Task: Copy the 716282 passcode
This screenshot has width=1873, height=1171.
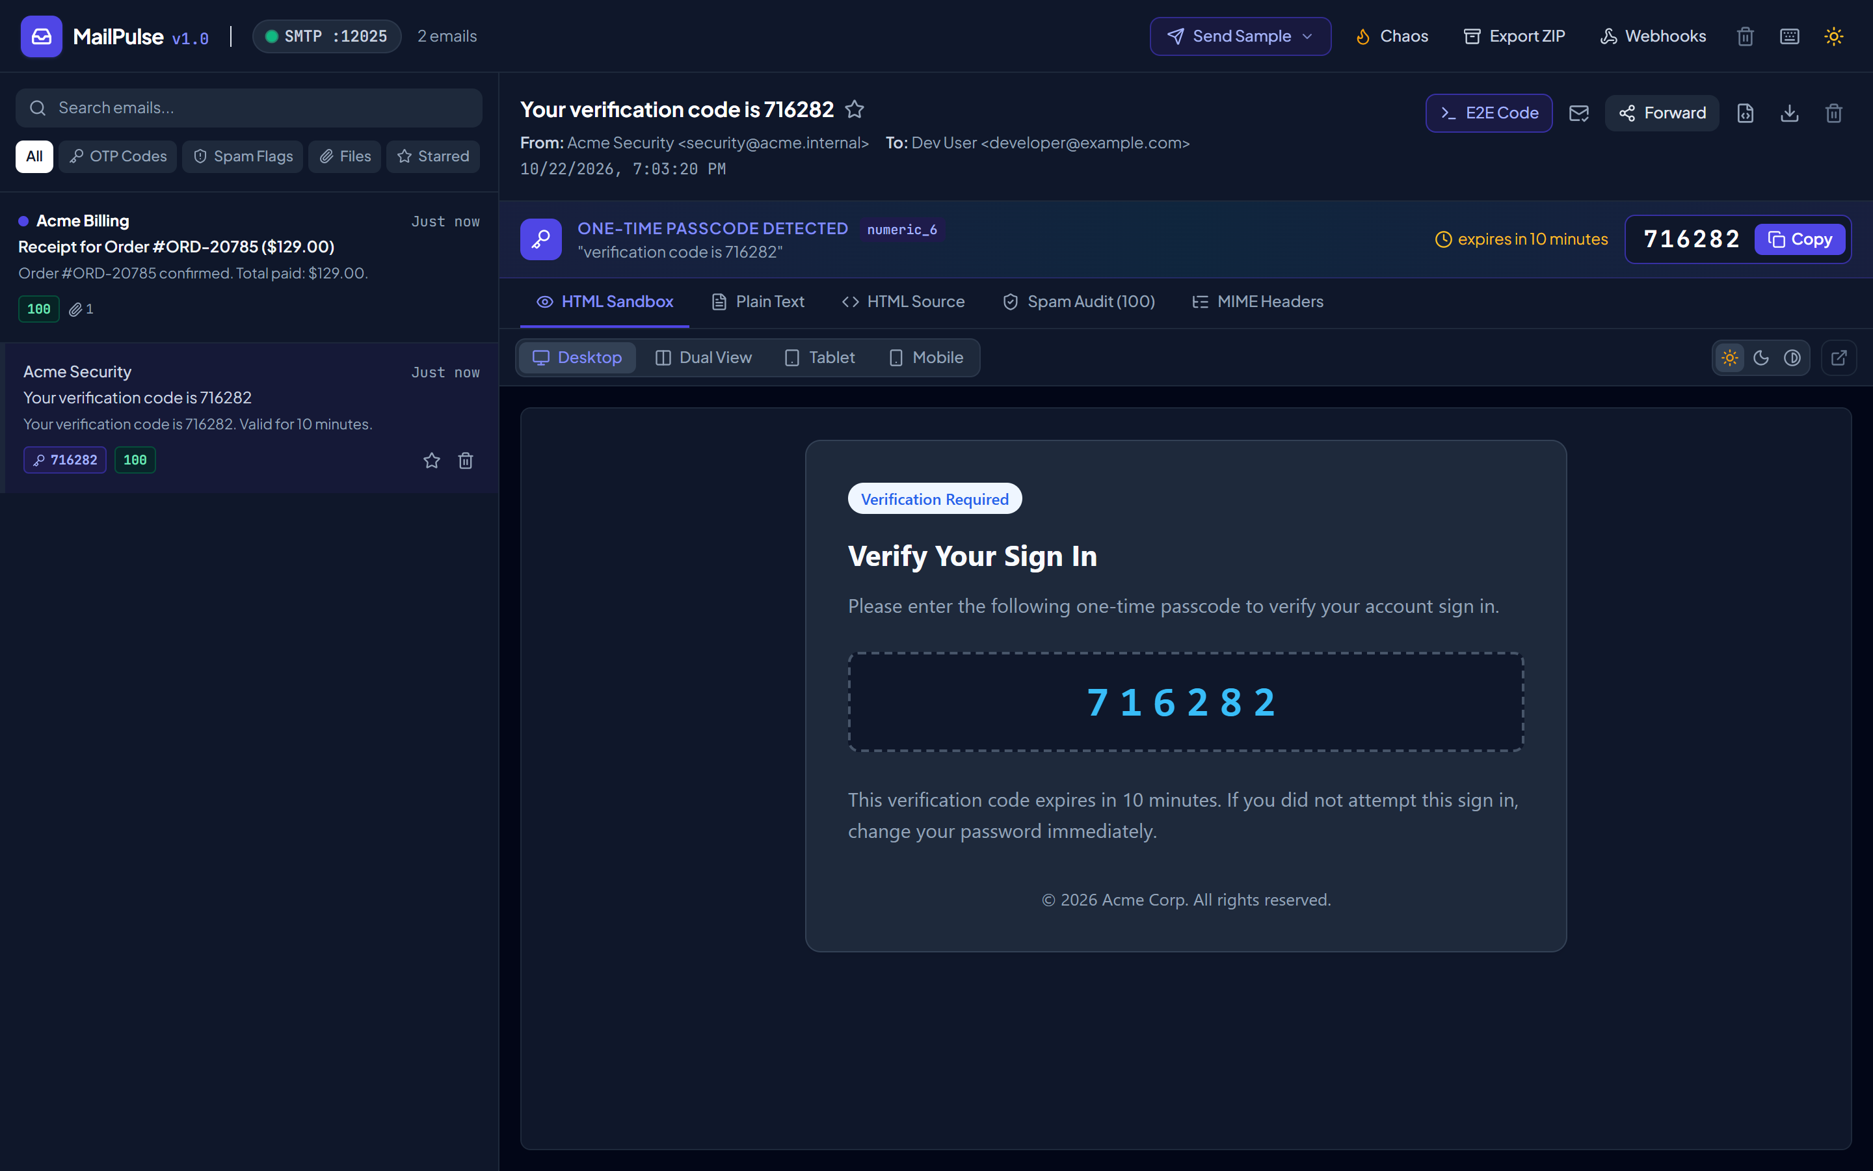Action: pos(1800,239)
